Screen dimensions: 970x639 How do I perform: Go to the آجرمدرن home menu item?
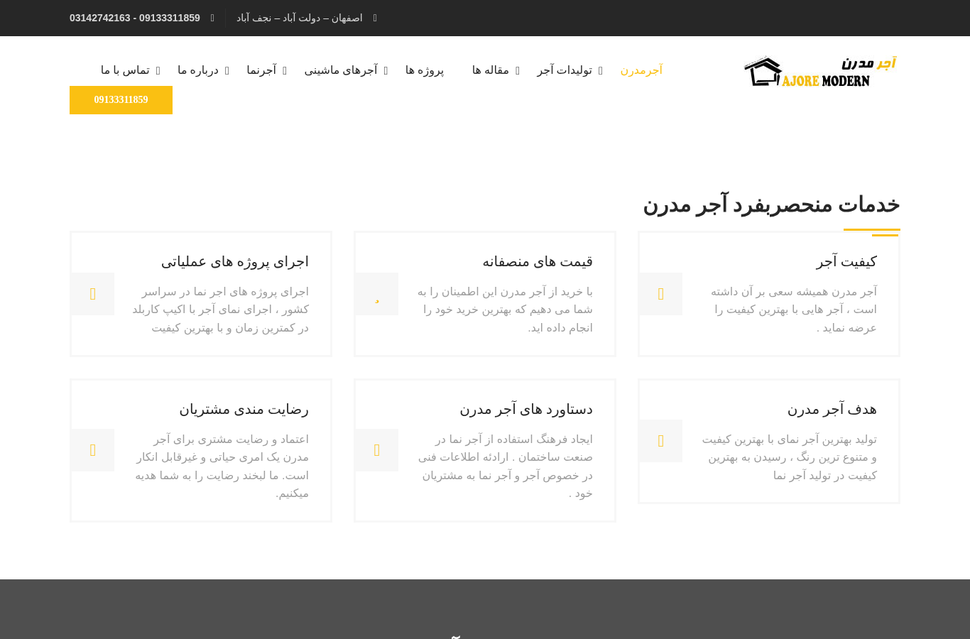[641, 70]
